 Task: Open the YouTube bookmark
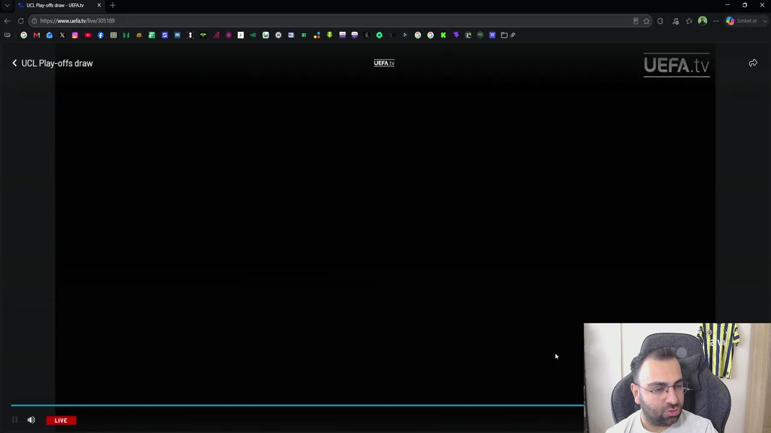88,35
